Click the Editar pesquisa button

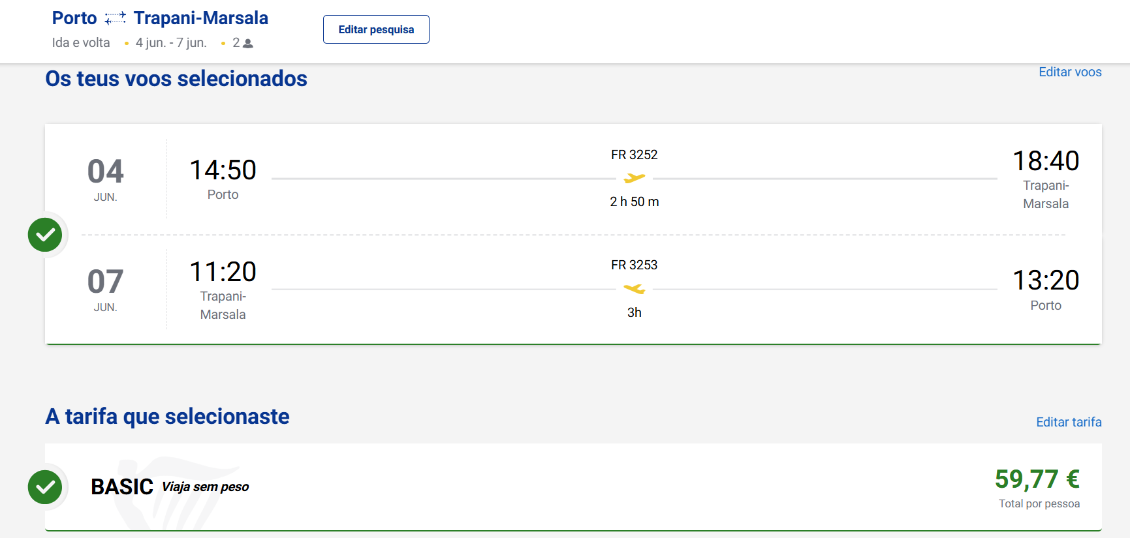(376, 29)
